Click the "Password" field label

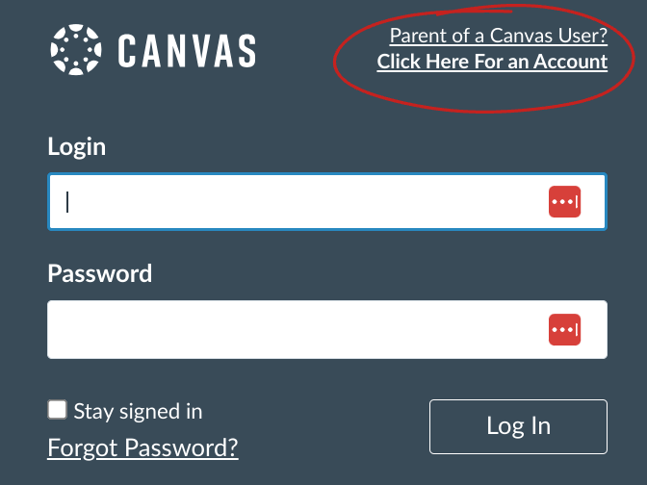click(100, 273)
